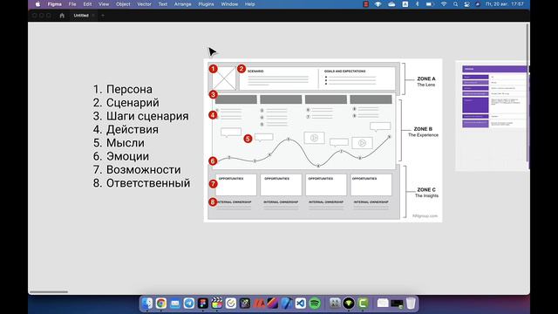Open the dark square app right of tasks app

coord(245,303)
